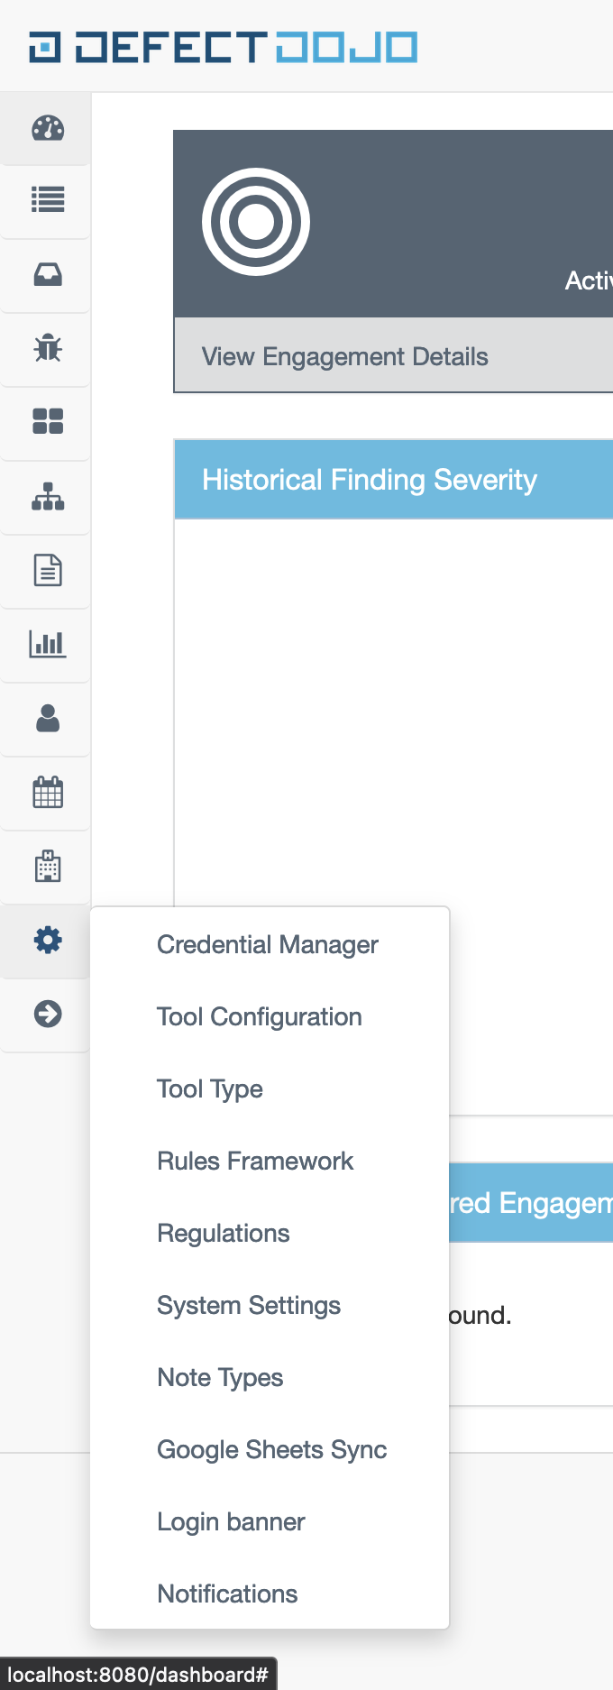Open Google Sheets Sync settings
This screenshot has width=613, height=1690.
tap(271, 1449)
